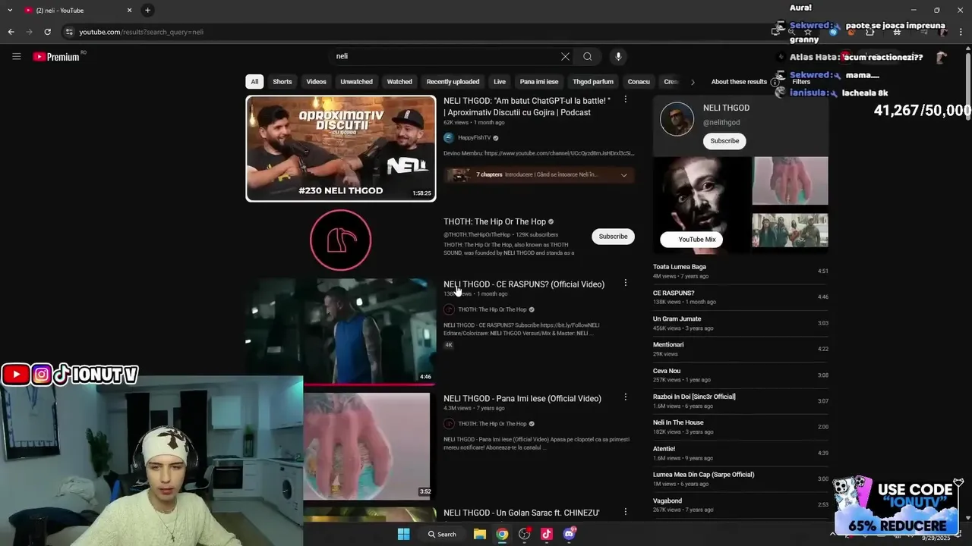Select the Recently uploaded filter chip
Viewport: 972px width, 546px height.
(453, 81)
